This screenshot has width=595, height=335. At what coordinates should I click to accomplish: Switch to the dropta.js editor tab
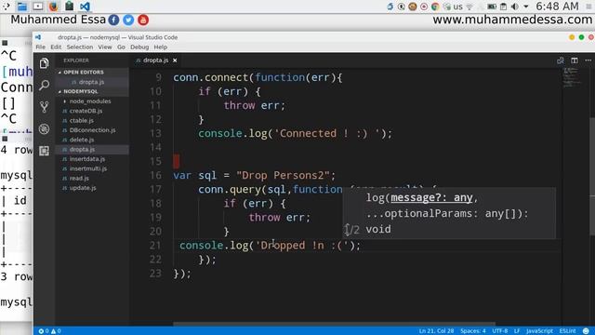pos(155,60)
